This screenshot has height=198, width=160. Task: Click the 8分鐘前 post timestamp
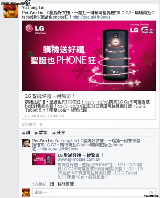coord(29,124)
